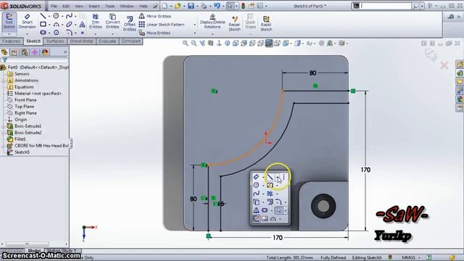This screenshot has width=464, height=261.
Task: Switch to the Surfaces tab
Action: (55, 41)
